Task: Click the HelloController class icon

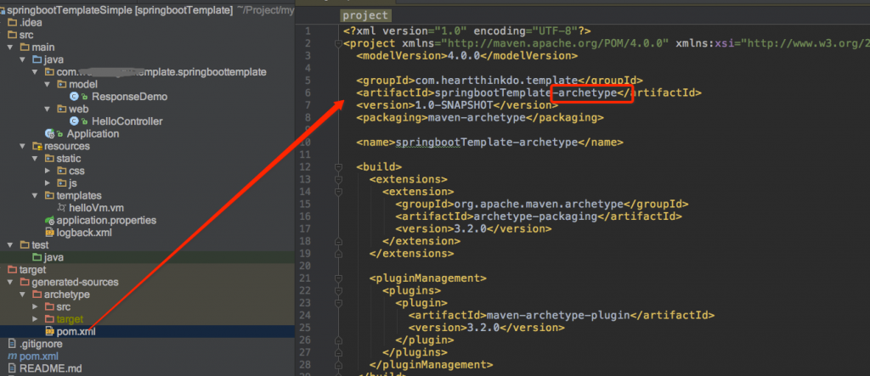Action: (75, 121)
